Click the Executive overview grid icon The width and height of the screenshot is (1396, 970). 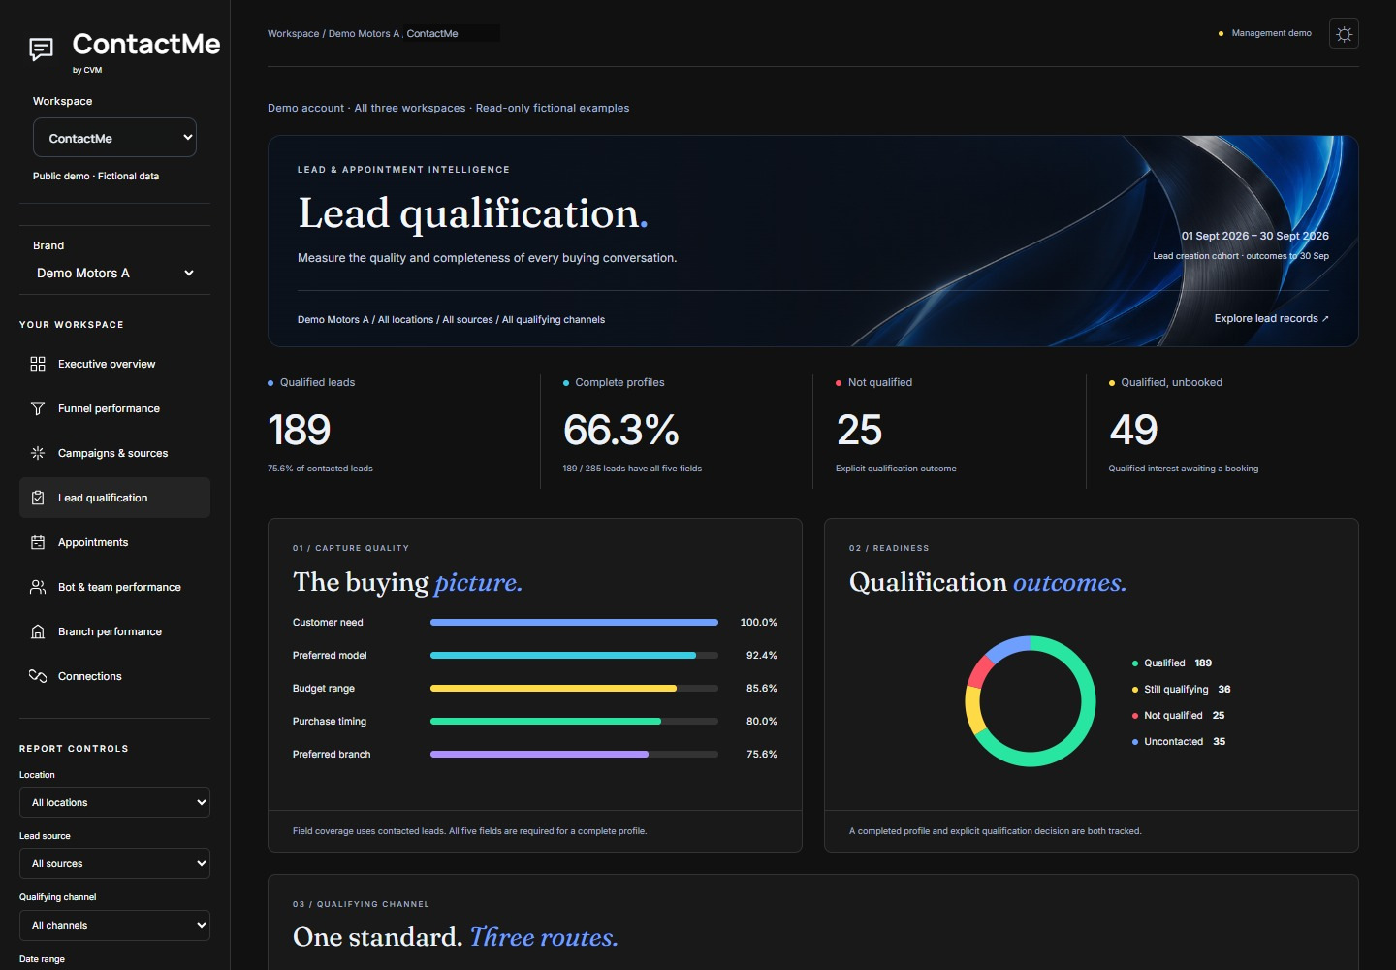tap(38, 364)
